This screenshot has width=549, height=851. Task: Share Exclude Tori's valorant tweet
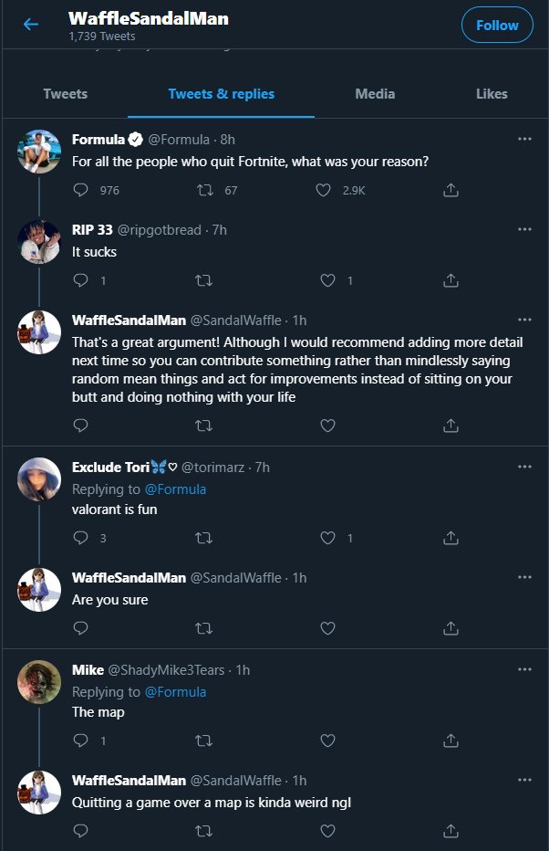tap(450, 538)
